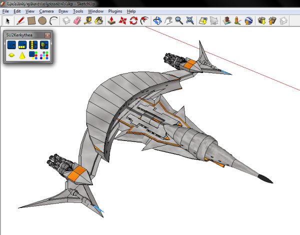Click the Zoom Extents icon

click(190, 20)
